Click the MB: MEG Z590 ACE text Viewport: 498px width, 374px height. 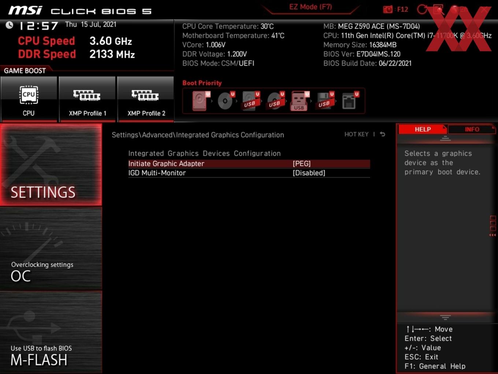click(x=372, y=26)
